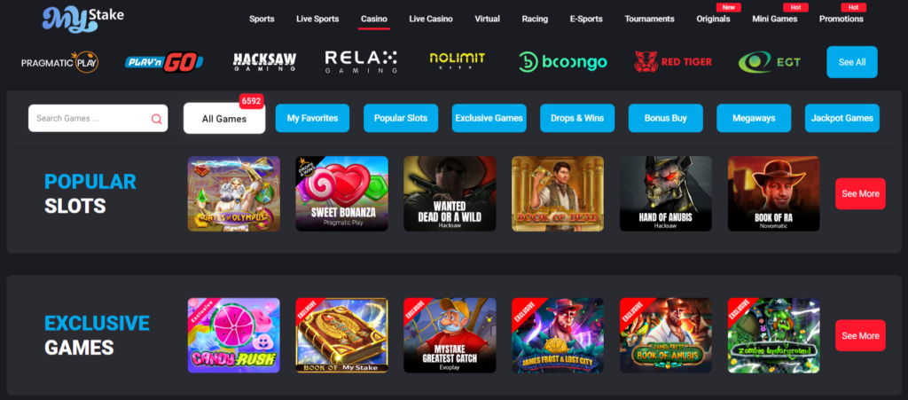Click the MyStake logo
Screen dimensions: 908x400
pyautogui.click(x=83, y=20)
